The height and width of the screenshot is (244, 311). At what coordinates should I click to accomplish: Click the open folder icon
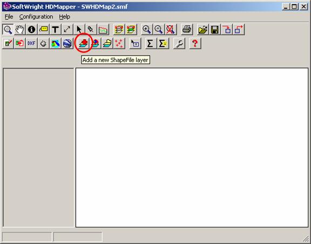[203, 30]
